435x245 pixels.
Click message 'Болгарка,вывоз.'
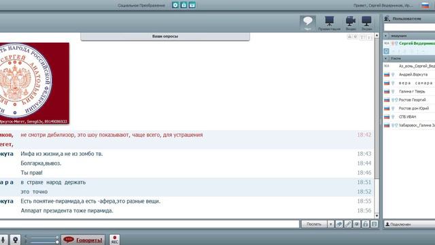click(41, 163)
